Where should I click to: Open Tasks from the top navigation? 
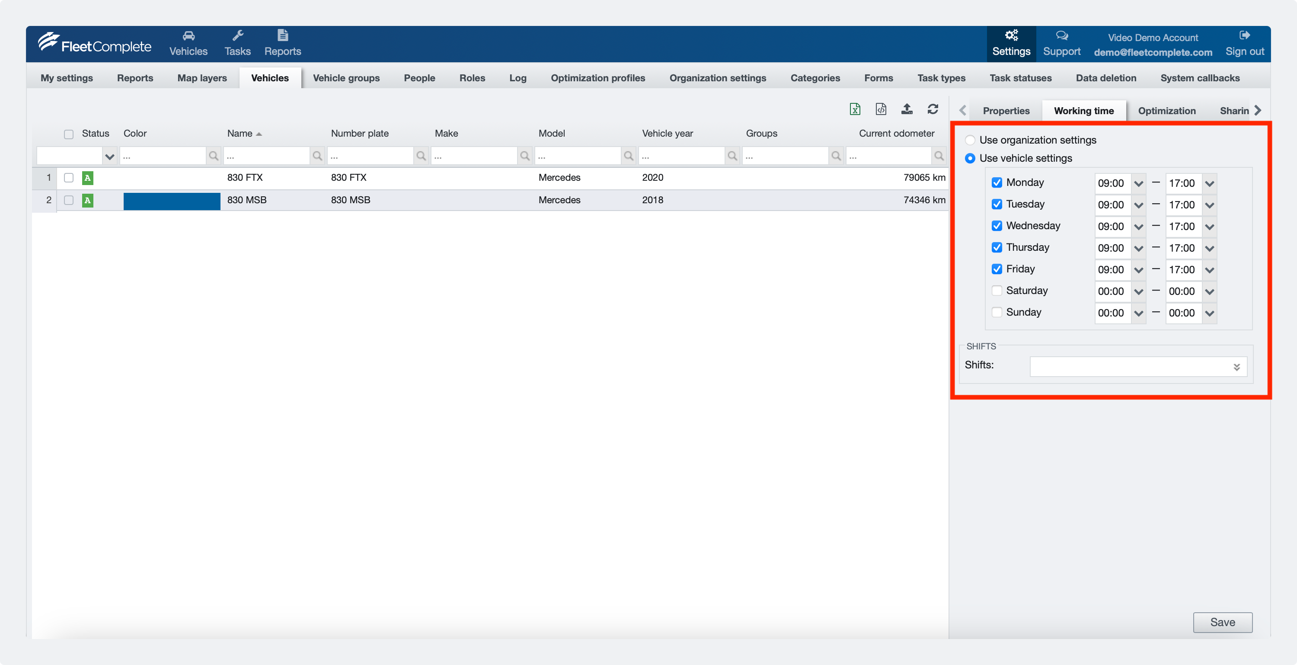pyautogui.click(x=237, y=43)
